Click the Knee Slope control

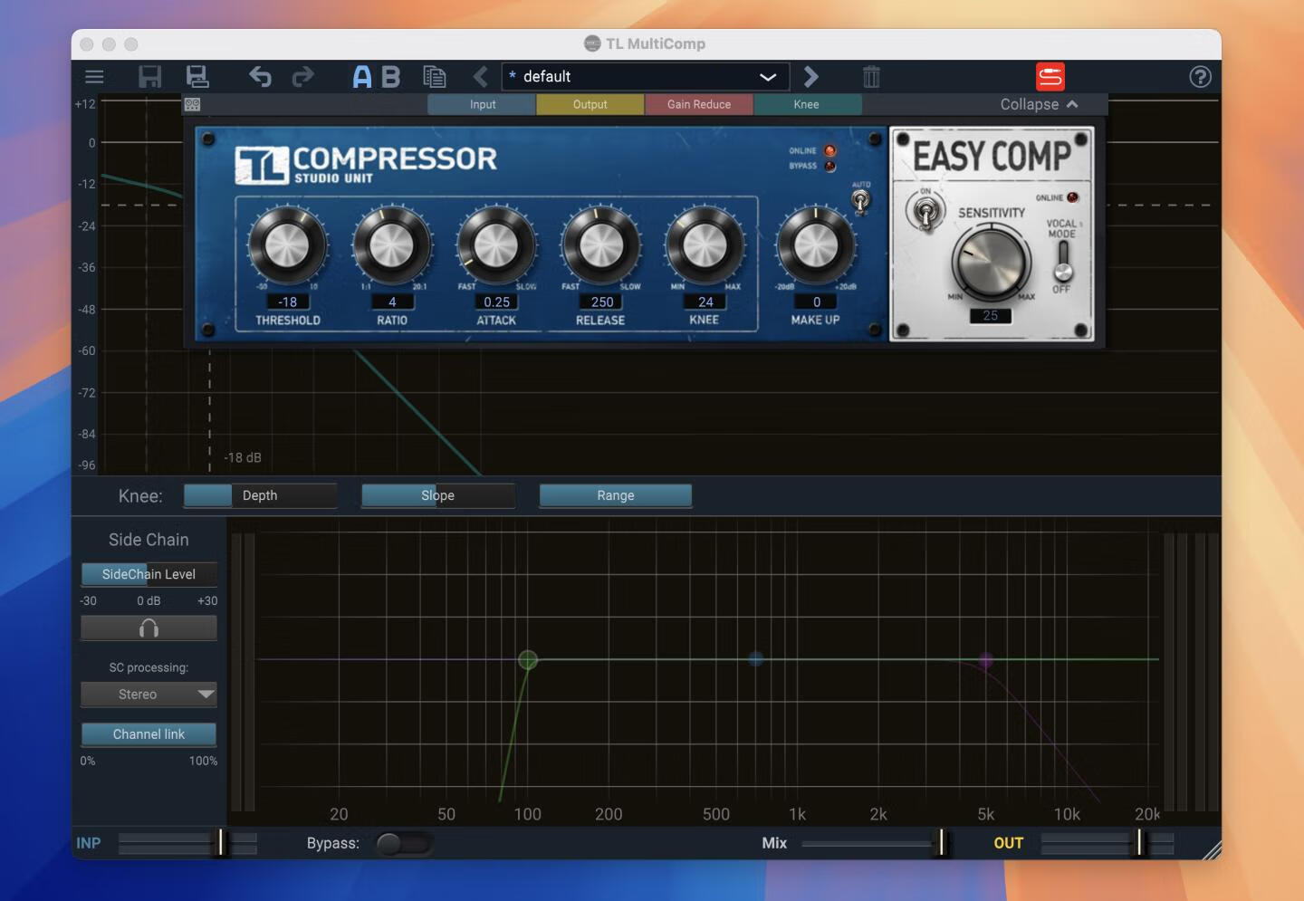tap(437, 495)
